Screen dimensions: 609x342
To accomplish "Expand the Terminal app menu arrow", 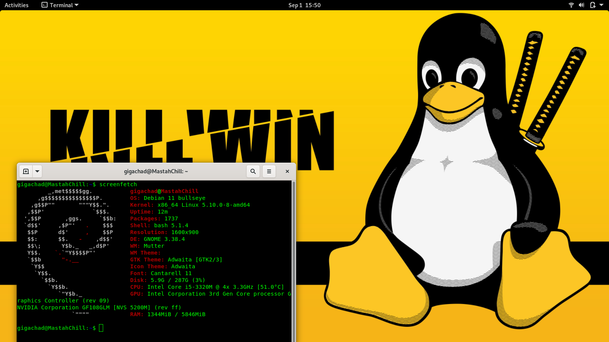I will click(x=77, y=5).
